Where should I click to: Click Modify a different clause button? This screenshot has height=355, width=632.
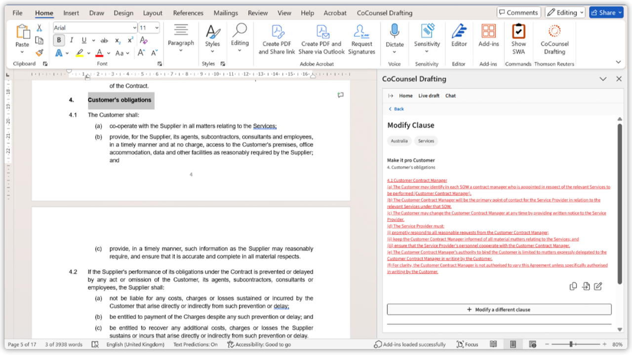pyautogui.click(x=499, y=310)
